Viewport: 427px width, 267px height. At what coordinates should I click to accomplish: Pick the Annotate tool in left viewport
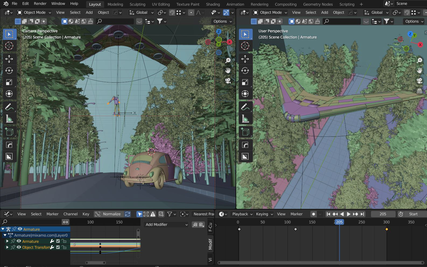[x=9, y=107]
